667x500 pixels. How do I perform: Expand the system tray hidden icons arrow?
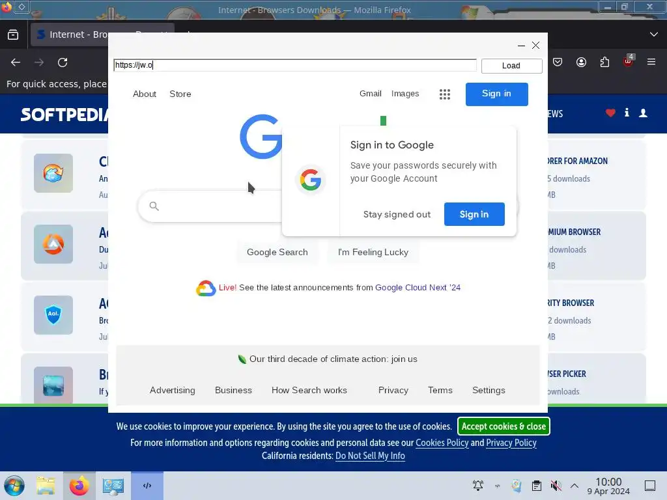(575, 485)
